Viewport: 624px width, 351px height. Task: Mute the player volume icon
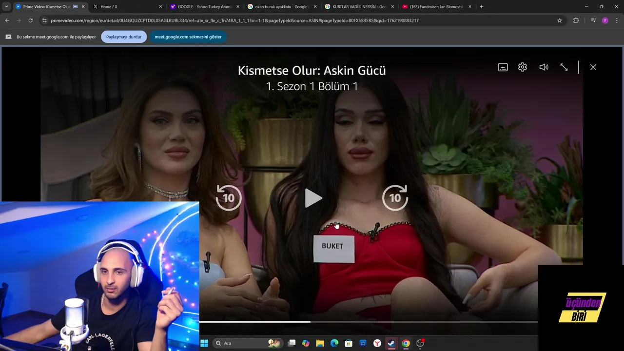click(x=544, y=67)
